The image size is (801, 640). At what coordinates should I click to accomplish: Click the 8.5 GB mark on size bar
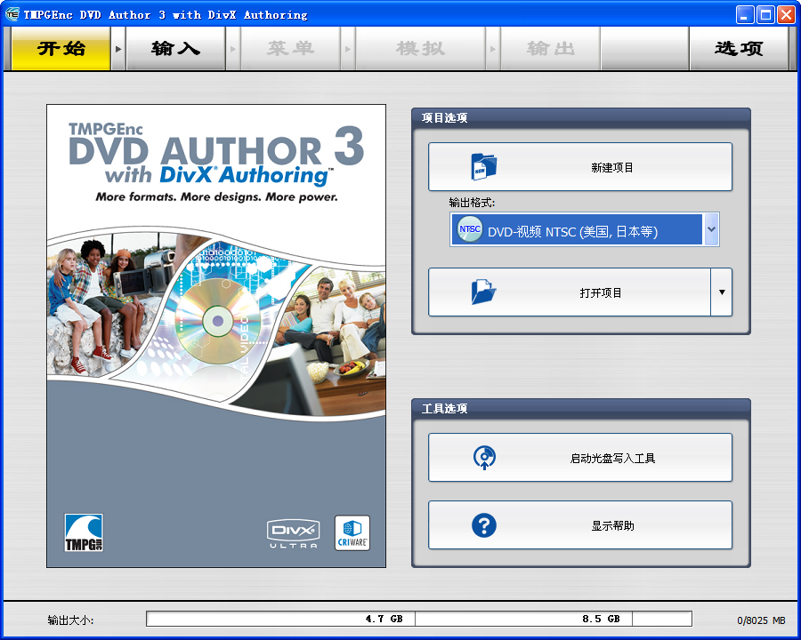pyautogui.click(x=602, y=619)
